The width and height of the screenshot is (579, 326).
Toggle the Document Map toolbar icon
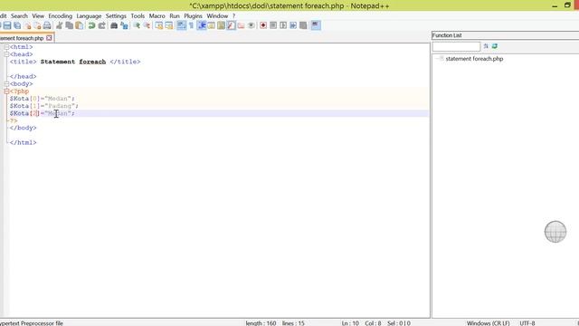click(221, 25)
